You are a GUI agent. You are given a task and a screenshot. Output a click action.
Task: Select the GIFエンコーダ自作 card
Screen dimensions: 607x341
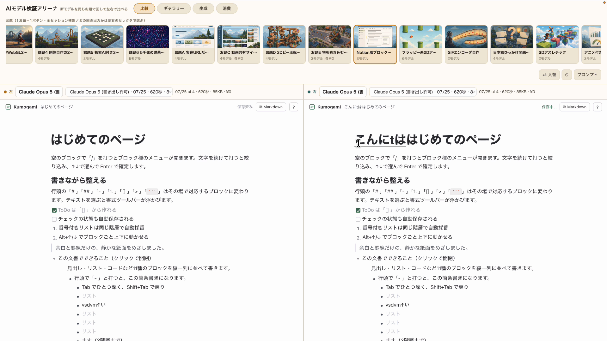coord(466,45)
